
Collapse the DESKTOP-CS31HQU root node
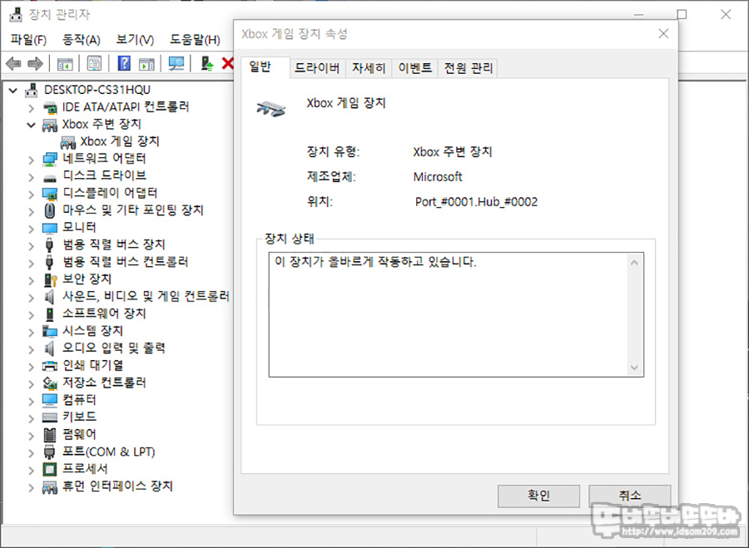pos(13,90)
